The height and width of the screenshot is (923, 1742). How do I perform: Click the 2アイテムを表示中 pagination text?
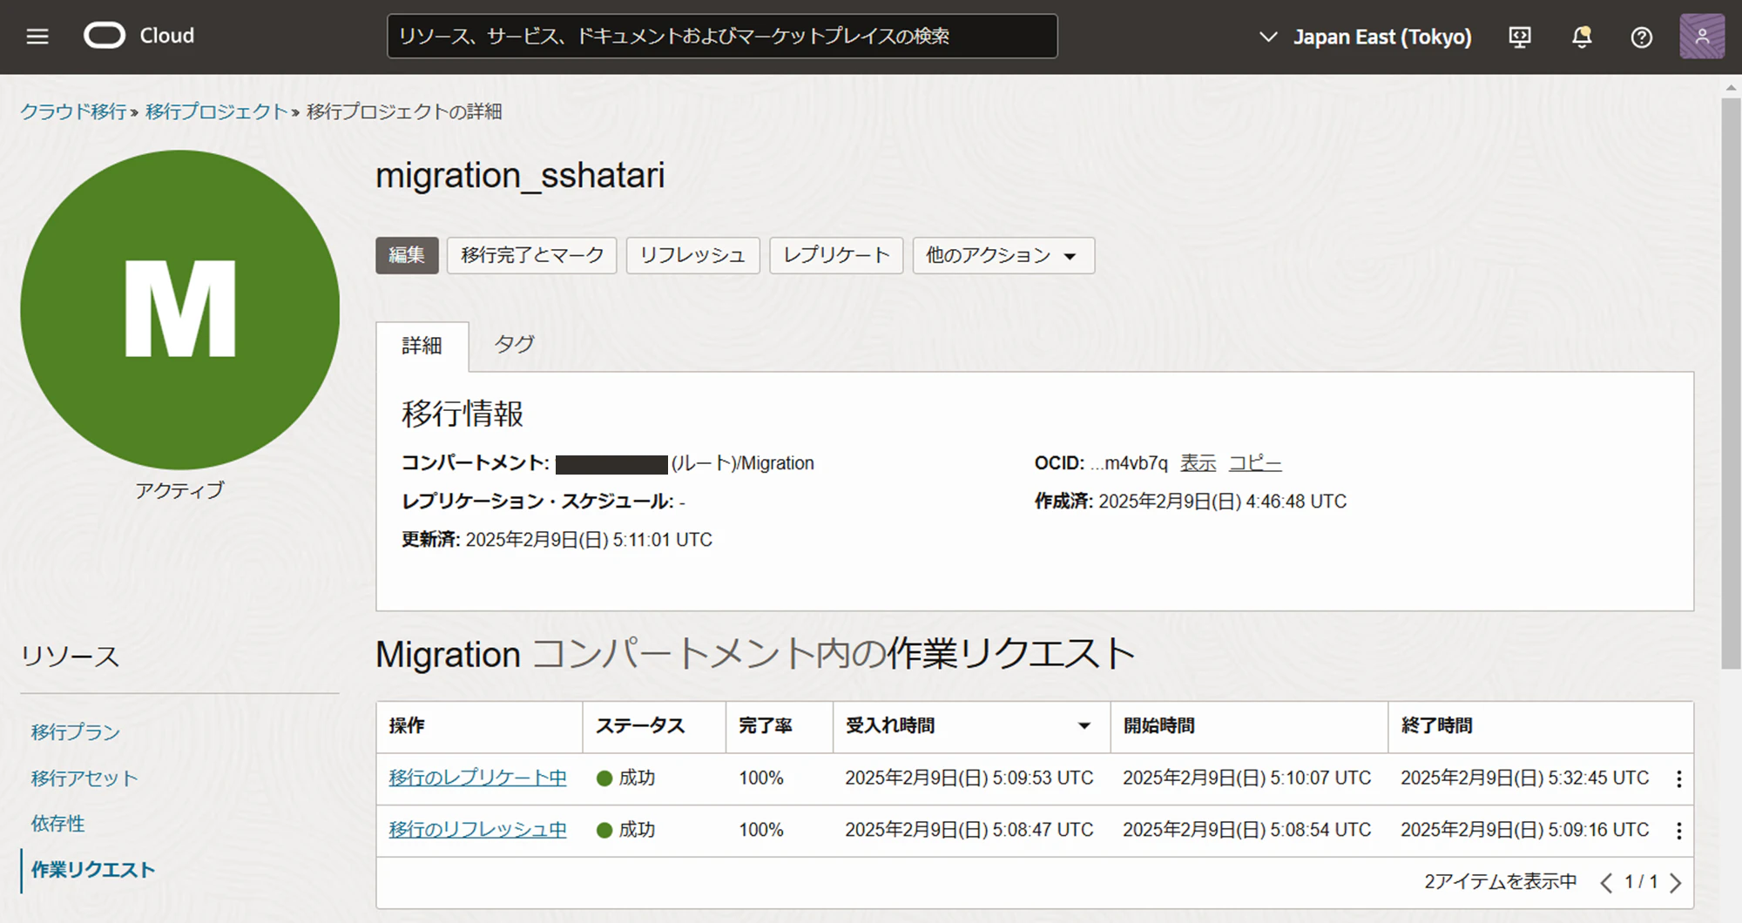(x=1501, y=882)
